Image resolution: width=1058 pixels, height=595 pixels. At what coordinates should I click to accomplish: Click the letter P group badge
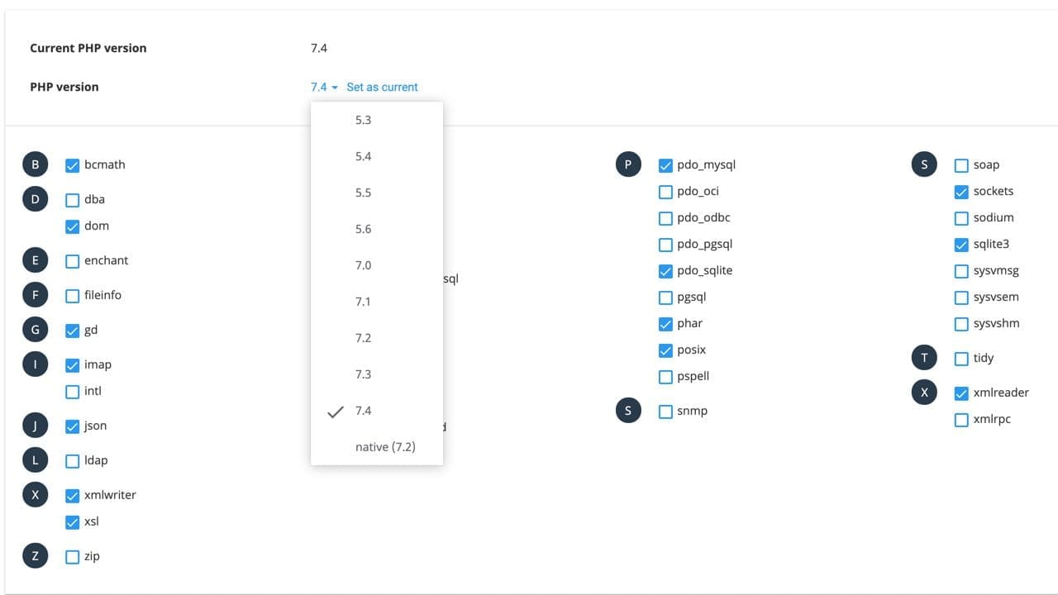(628, 164)
